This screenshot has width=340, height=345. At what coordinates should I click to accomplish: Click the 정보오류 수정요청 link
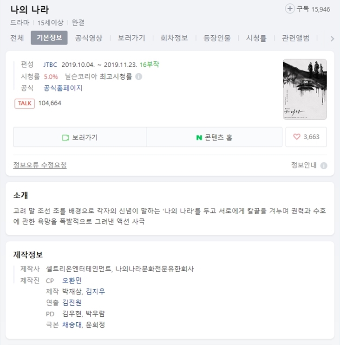40,165
